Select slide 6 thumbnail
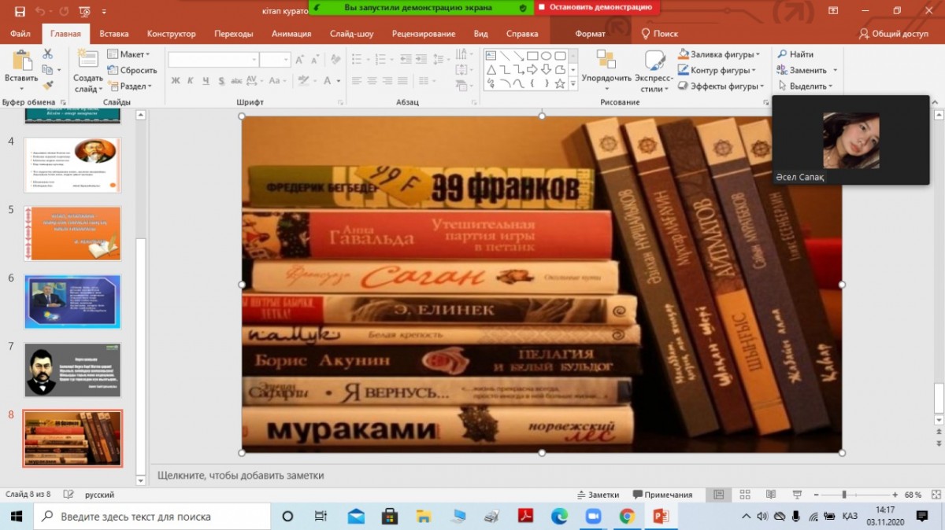Image resolution: width=945 pixels, height=530 pixels. [x=72, y=301]
